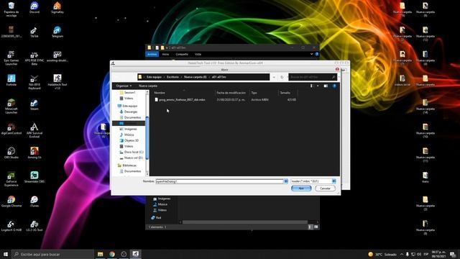Select the videos social desktop folder
The image size is (460, 259).
[x=402, y=80]
